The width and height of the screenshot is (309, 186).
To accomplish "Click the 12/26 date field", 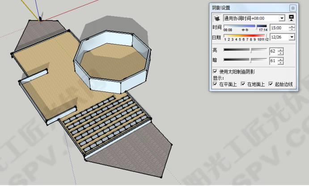I will click(279, 37).
